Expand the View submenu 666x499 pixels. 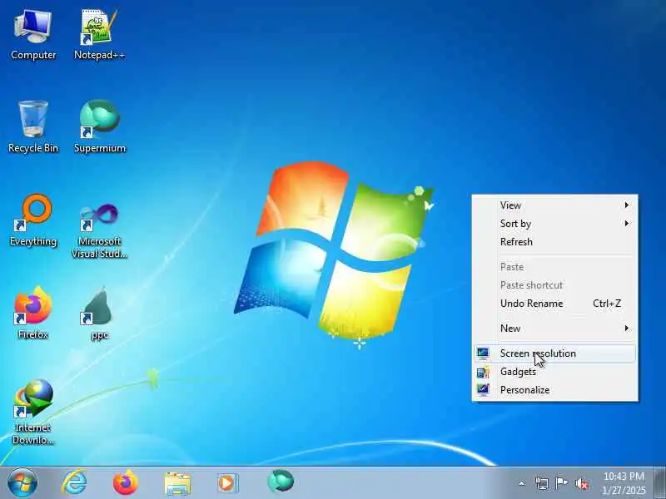pos(554,205)
